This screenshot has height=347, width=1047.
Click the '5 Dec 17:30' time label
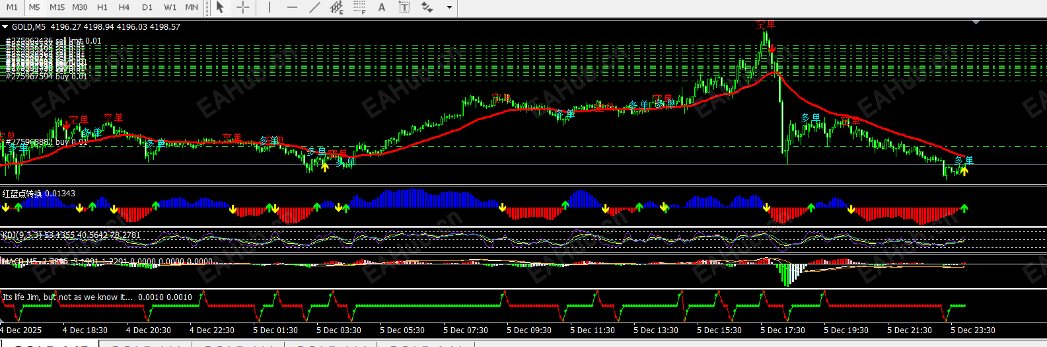click(x=783, y=330)
